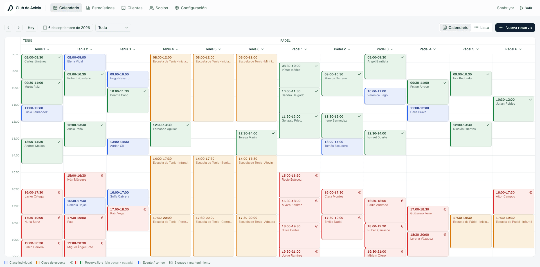Open Escuela de Tenis Infantil 14:00-17:30 block
The height and width of the screenshot is (267, 540).
[x=170, y=185]
